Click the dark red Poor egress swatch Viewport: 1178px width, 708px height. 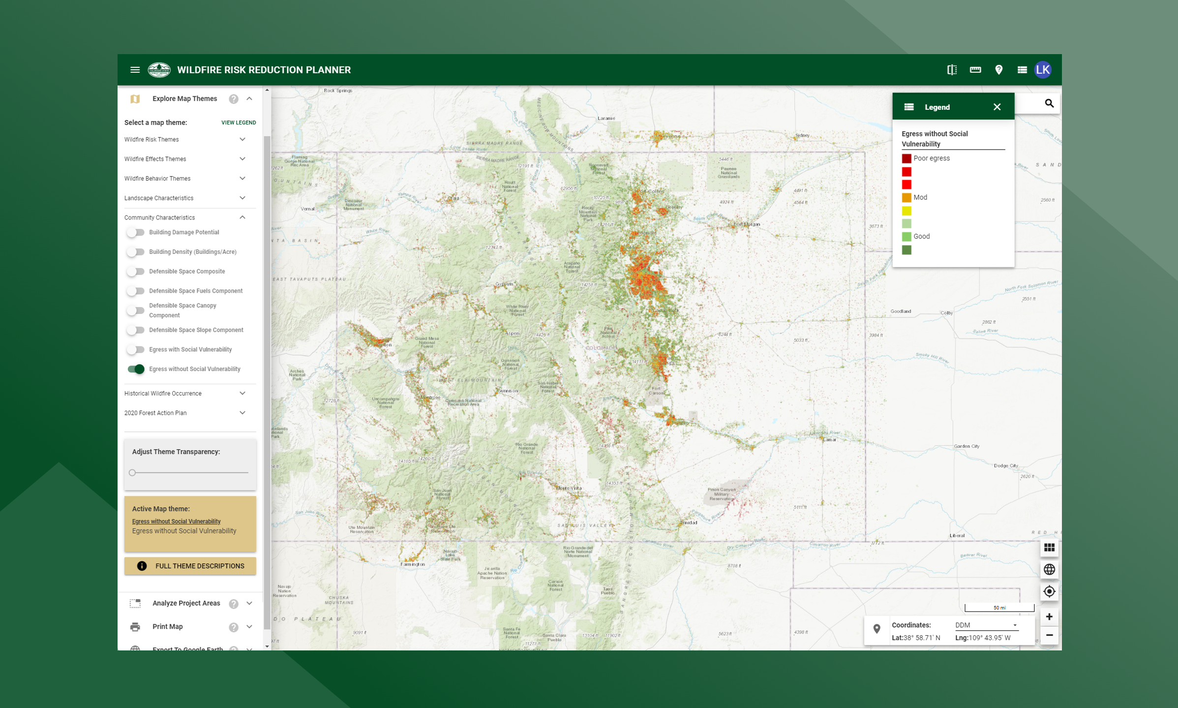[906, 158]
